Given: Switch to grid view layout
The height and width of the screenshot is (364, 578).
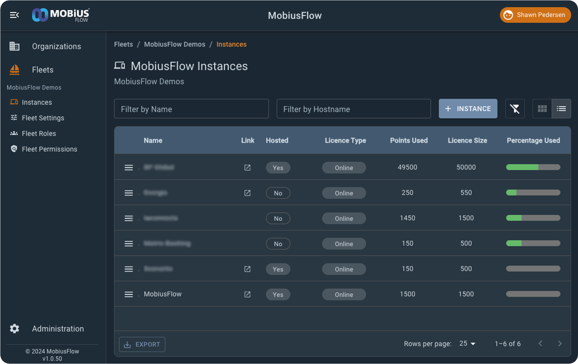Looking at the screenshot, I should click(x=542, y=108).
